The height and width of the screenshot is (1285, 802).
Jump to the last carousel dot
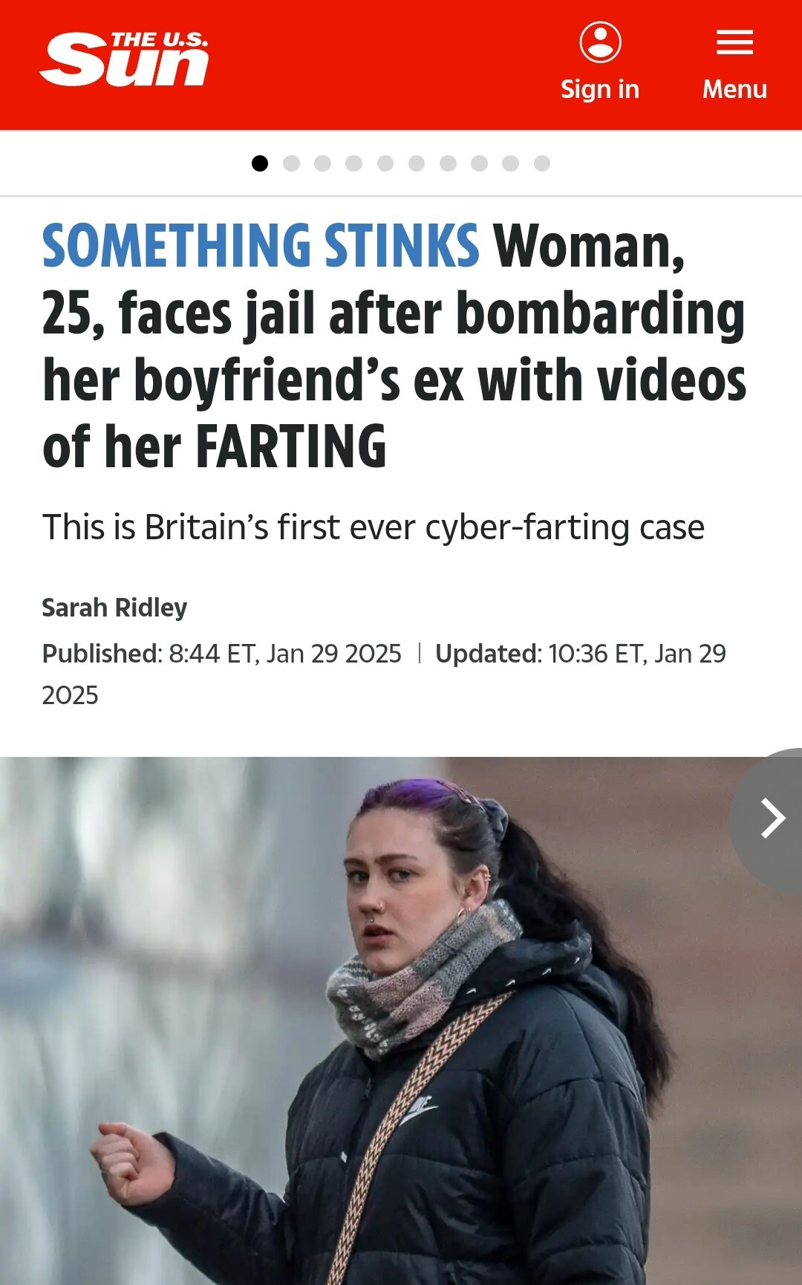click(x=542, y=163)
